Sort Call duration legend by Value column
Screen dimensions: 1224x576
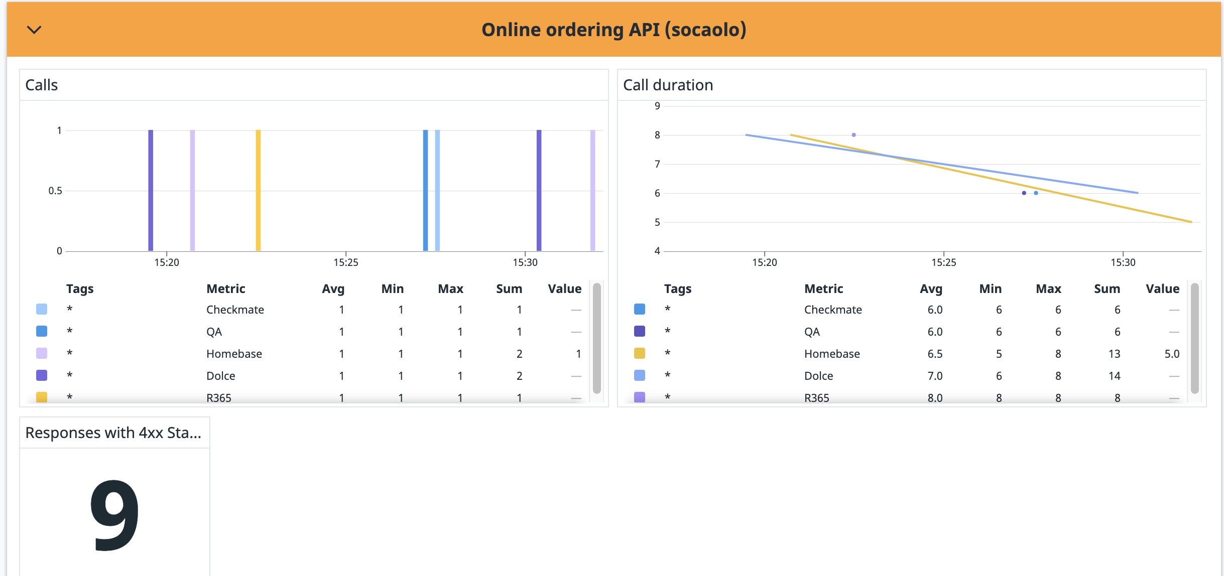point(1163,289)
